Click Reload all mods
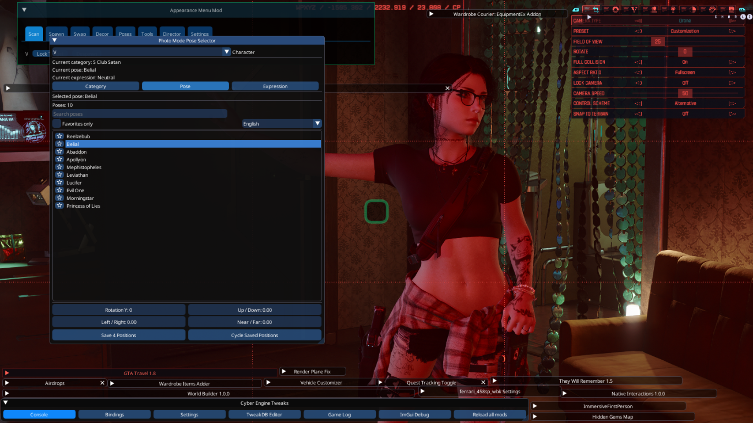 click(490, 414)
